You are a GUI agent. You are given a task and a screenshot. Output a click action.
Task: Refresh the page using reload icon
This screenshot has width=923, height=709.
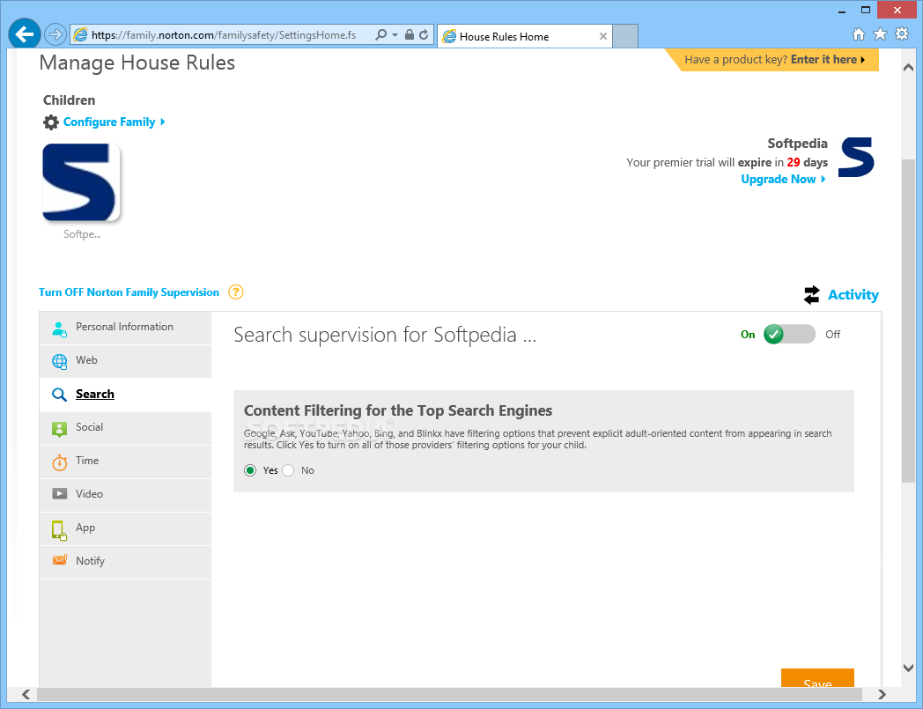point(424,34)
